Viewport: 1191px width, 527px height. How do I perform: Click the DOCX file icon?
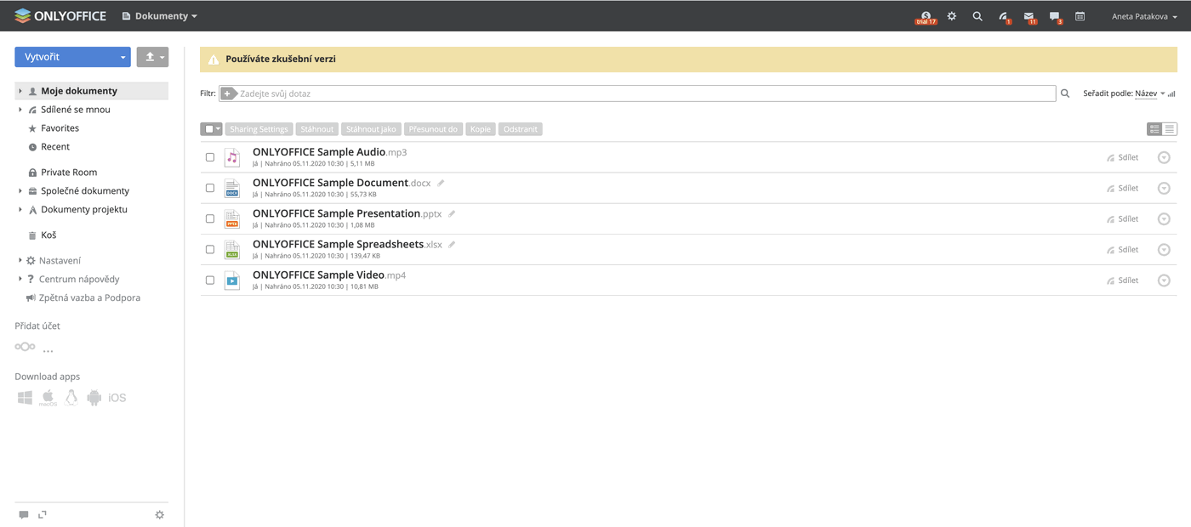(231, 188)
